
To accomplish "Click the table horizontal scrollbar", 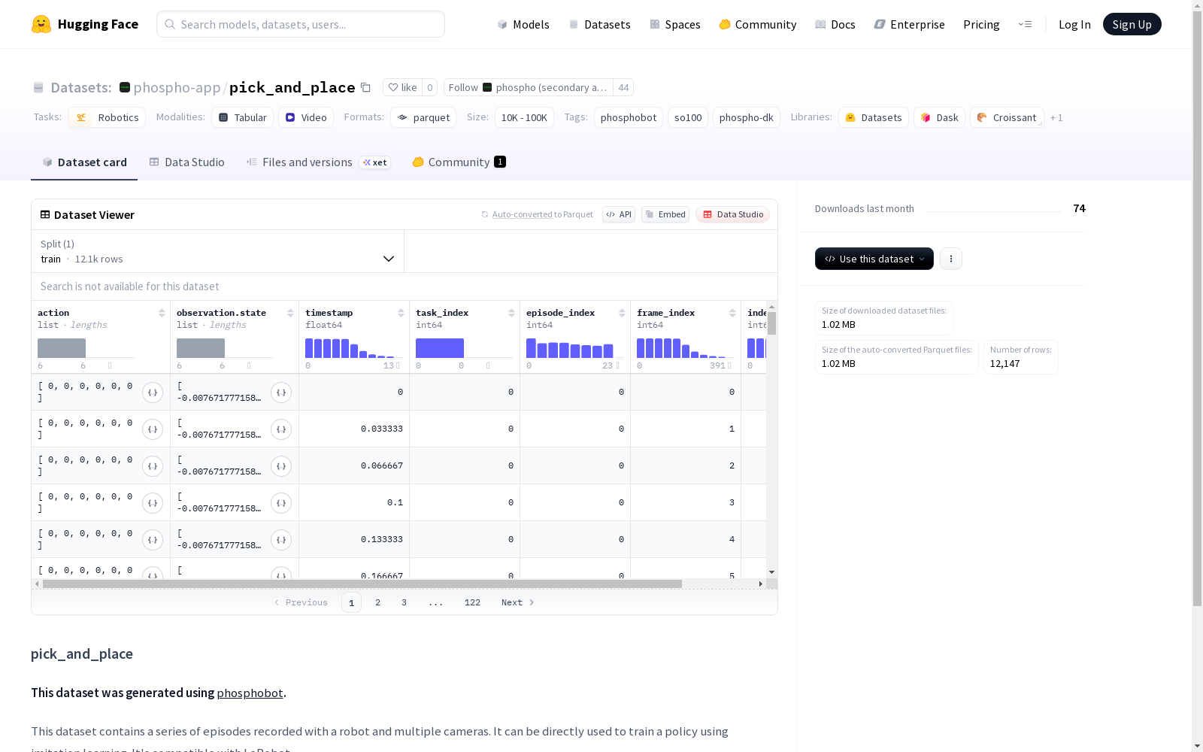I will [x=362, y=584].
